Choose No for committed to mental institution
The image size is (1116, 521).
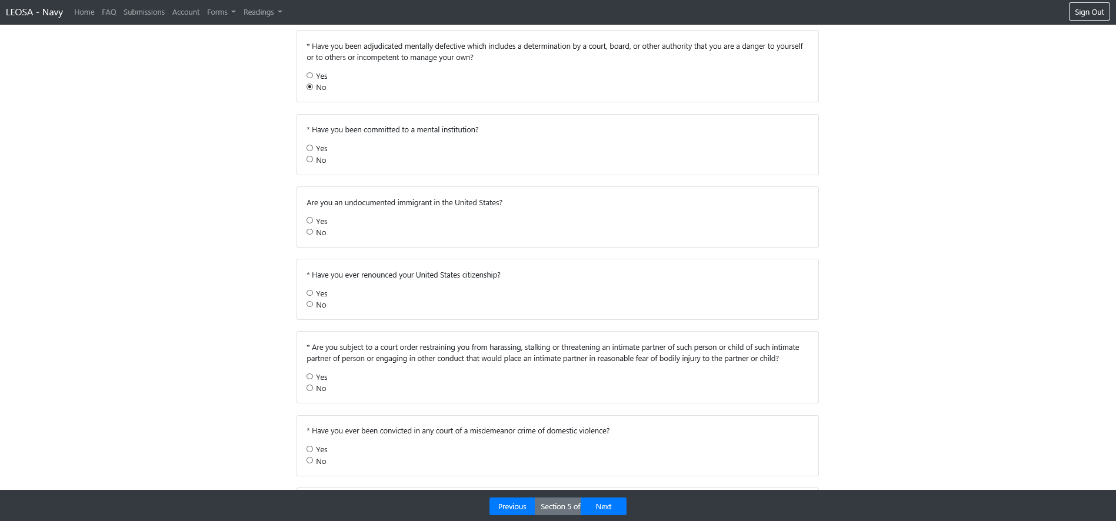(310, 159)
